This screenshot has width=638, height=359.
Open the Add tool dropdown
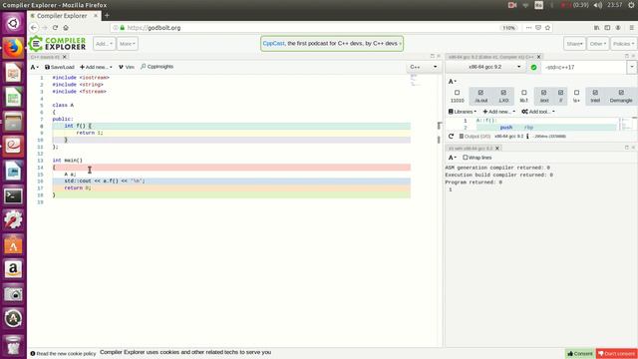tap(538, 112)
